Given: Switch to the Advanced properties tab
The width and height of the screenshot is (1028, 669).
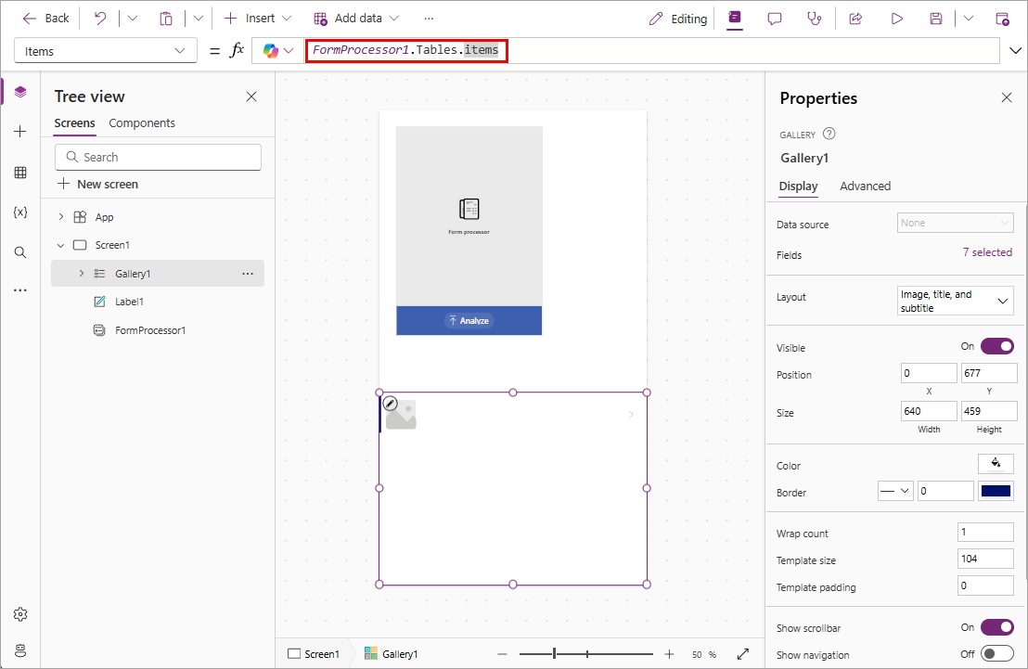Looking at the screenshot, I should click(865, 187).
